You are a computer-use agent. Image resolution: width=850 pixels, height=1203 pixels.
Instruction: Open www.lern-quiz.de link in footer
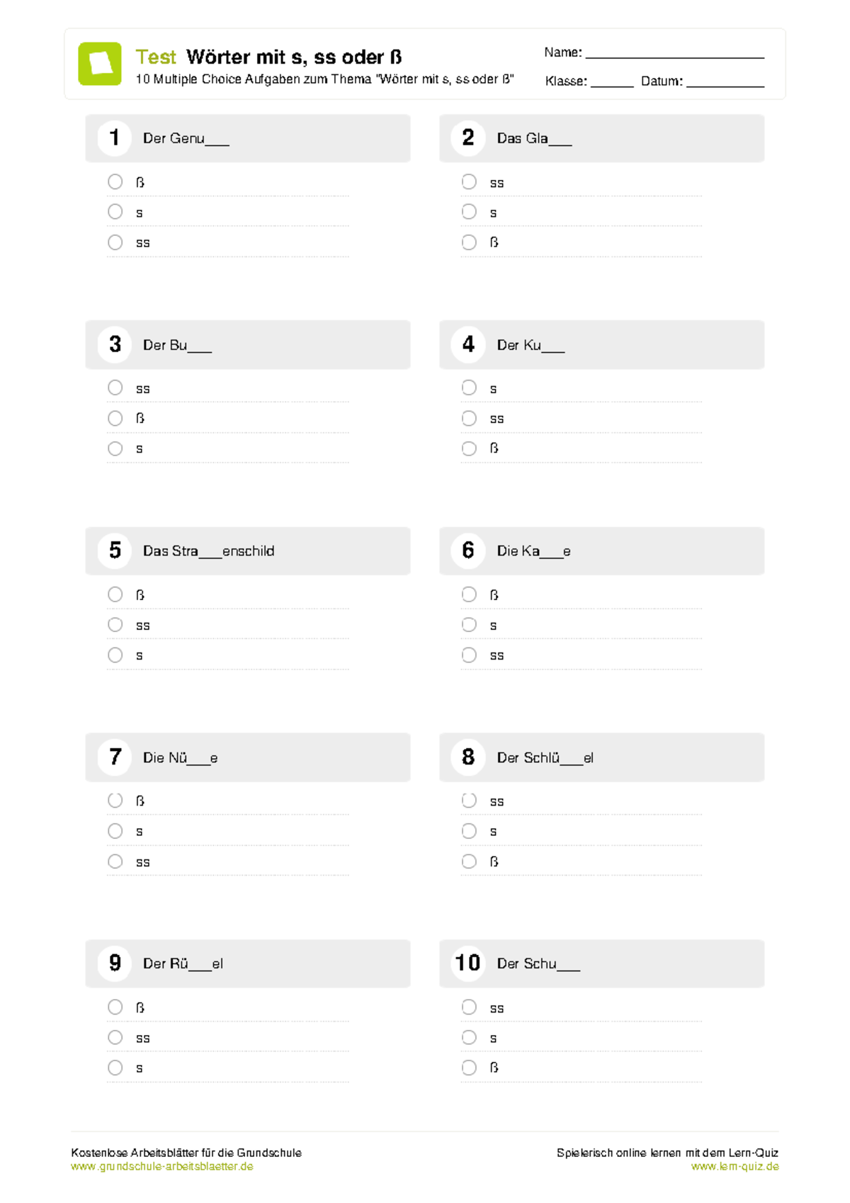[x=735, y=1166]
